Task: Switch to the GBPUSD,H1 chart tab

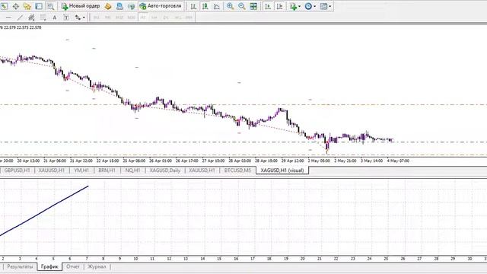Action: 17,170
